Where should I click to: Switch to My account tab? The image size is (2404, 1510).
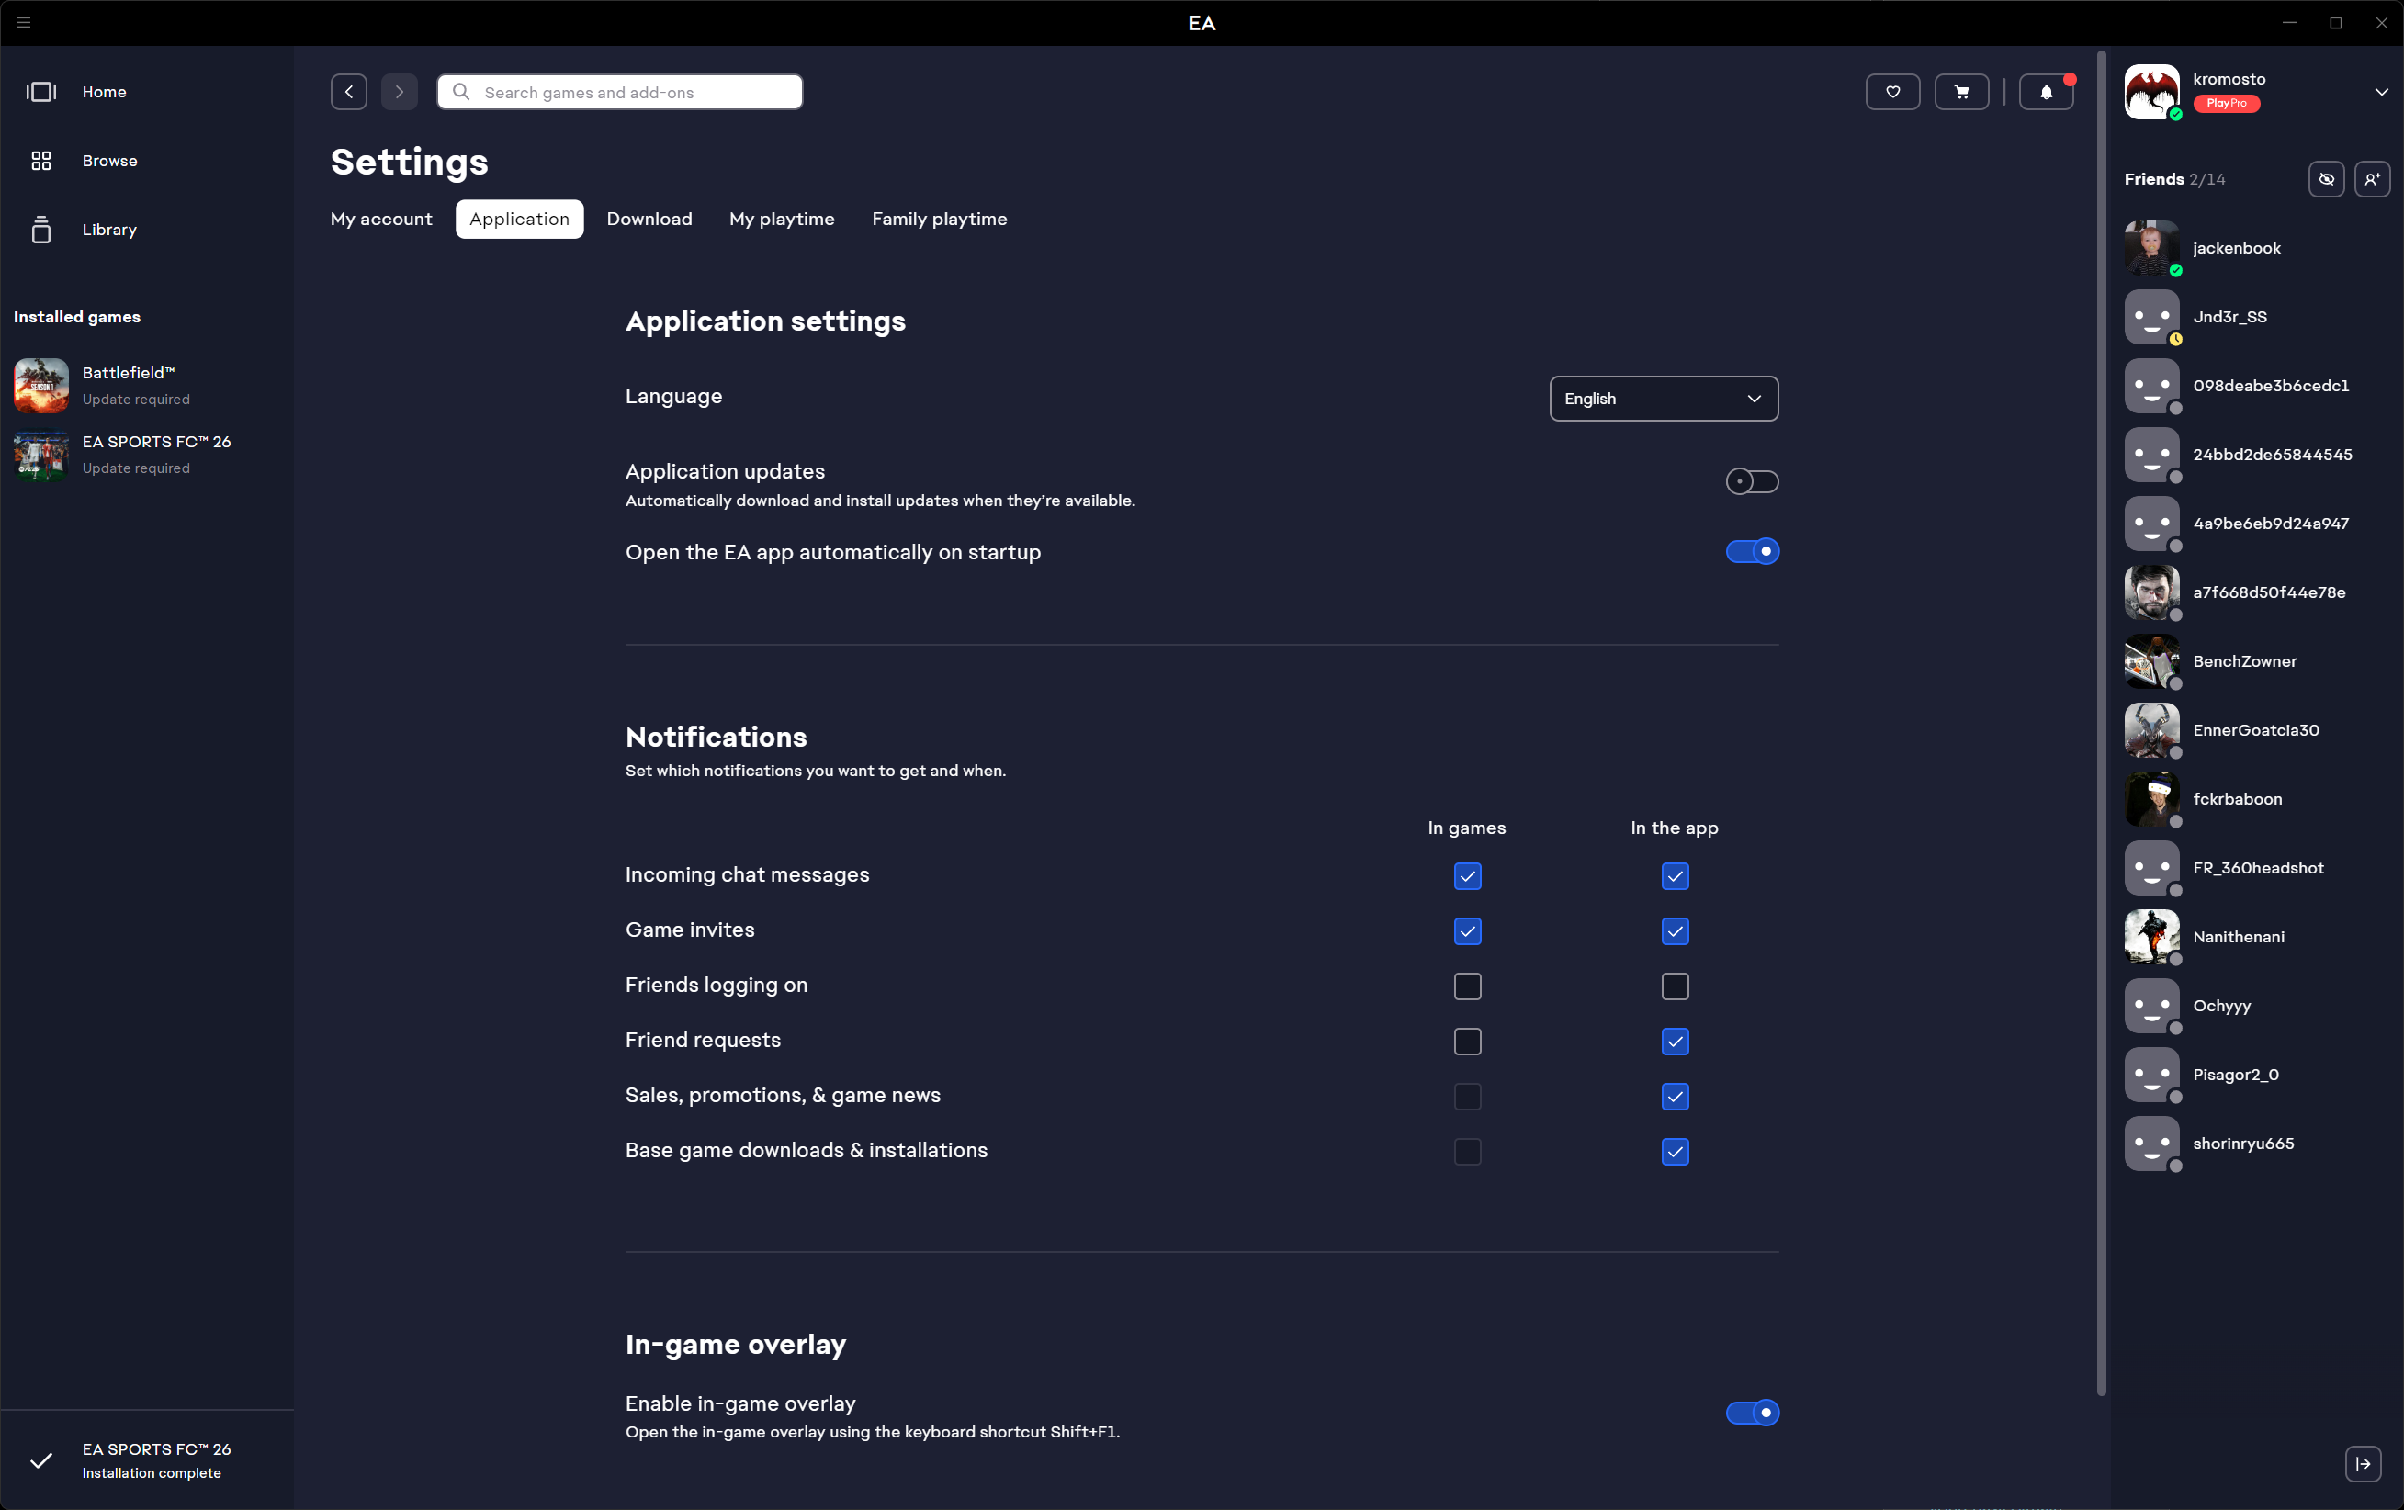coord(380,219)
